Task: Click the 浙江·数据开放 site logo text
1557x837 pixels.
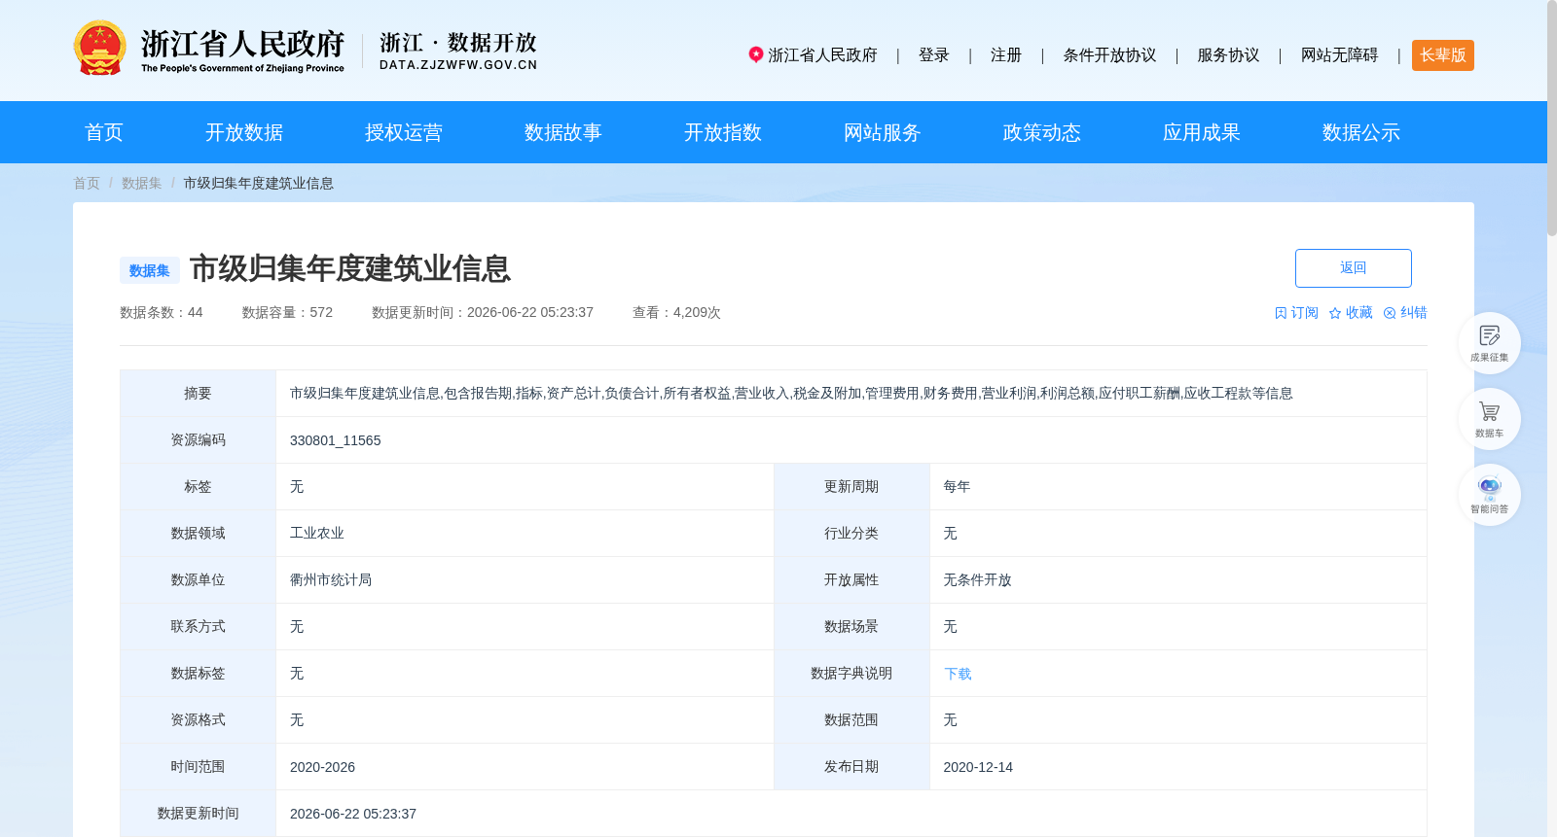Action: click(458, 51)
